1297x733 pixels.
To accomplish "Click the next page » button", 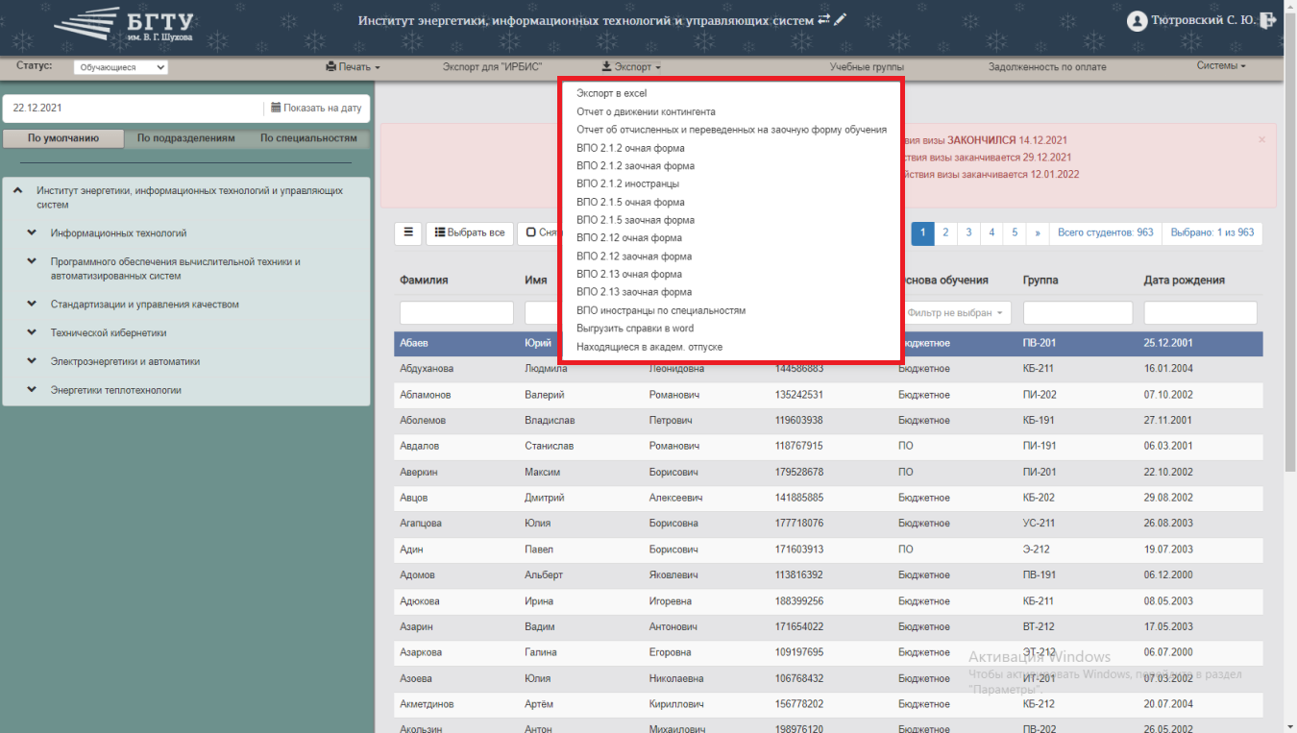I will click(x=1038, y=232).
